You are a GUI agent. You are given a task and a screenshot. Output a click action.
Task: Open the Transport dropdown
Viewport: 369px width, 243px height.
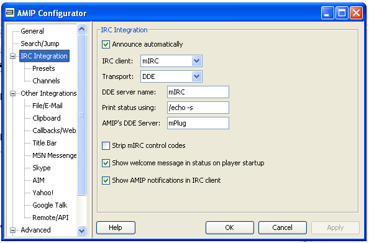[x=196, y=76]
